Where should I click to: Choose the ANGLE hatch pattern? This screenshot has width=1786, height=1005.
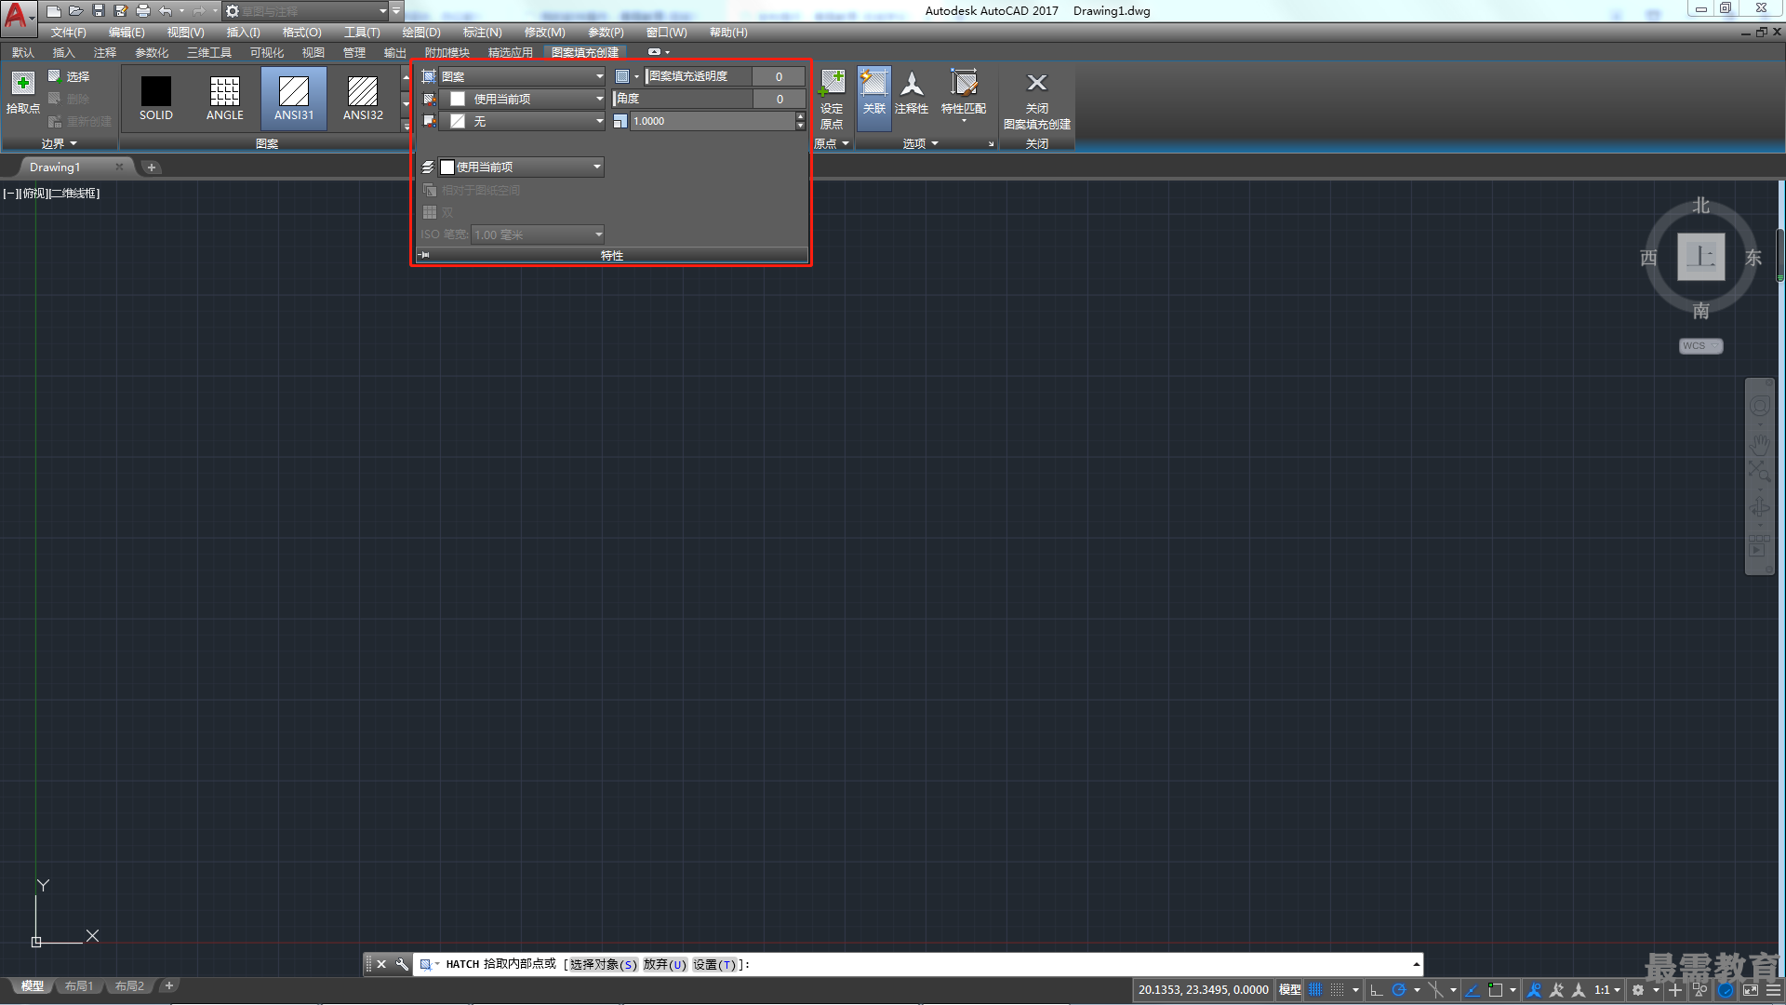click(x=225, y=98)
